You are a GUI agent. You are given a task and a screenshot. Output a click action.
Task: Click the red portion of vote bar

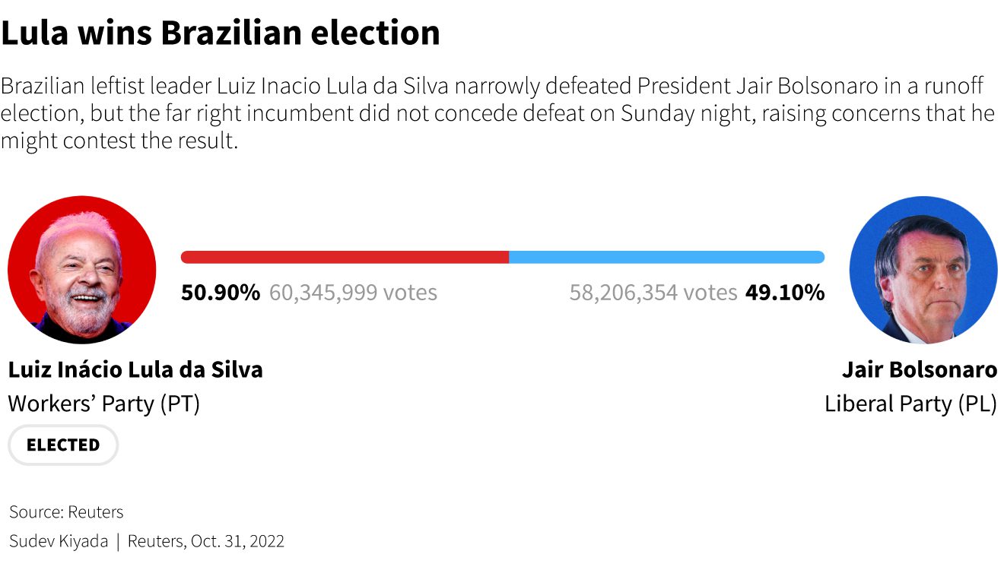pos(345,257)
